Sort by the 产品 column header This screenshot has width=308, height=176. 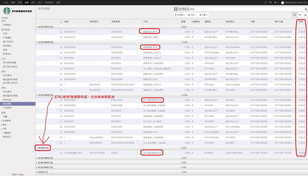[x=146, y=22]
